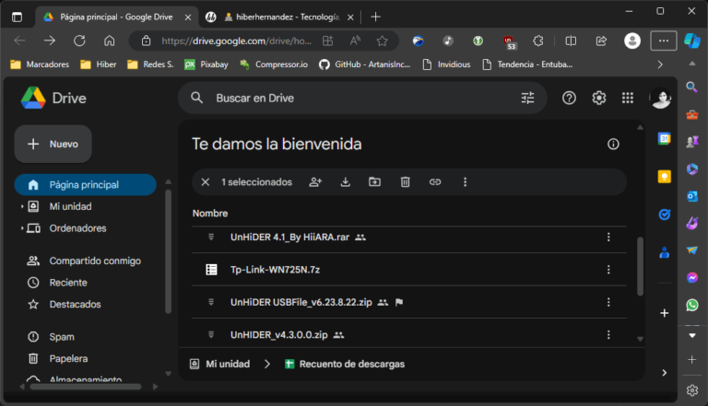The height and width of the screenshot is (406, 708).
Task: Click the move to folder icon
Action: coord(374,182)
